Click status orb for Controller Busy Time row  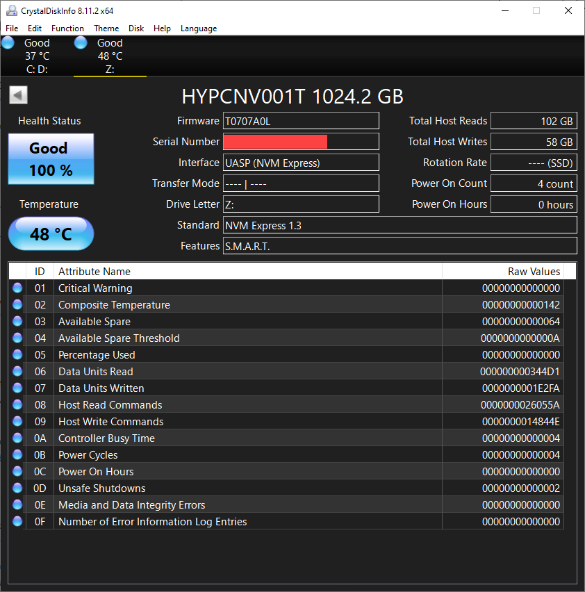click(x=17, y=438)
